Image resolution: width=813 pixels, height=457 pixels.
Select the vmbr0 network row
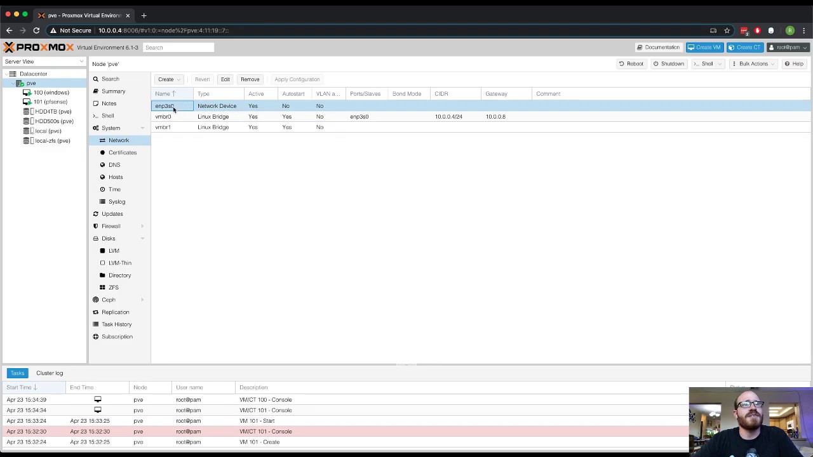tap(481, 117)
